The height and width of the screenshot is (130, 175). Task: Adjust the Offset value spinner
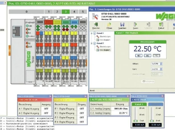click(x=161, y=64)
